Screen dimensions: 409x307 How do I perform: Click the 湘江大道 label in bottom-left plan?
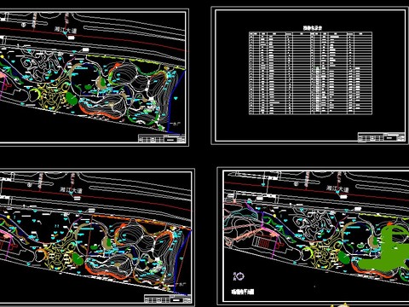click(x=71, y=190)
